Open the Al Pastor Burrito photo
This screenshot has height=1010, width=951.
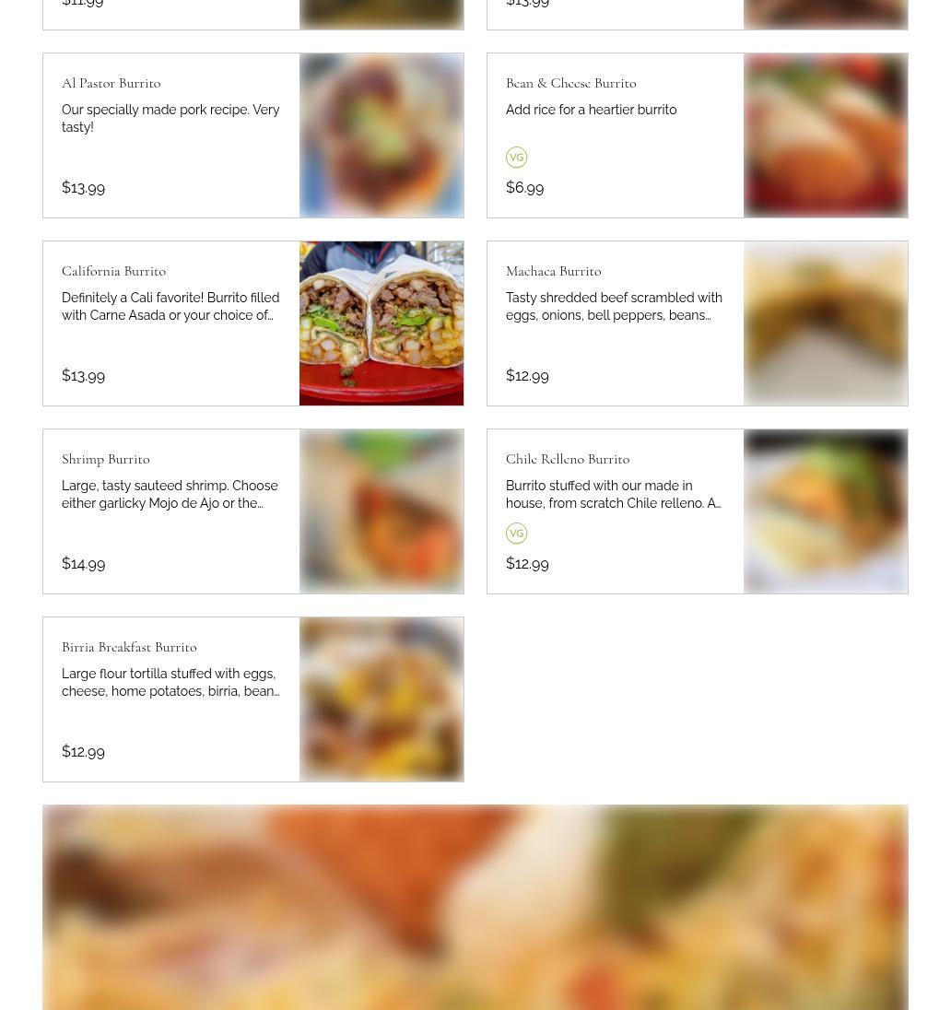(382, 135)
